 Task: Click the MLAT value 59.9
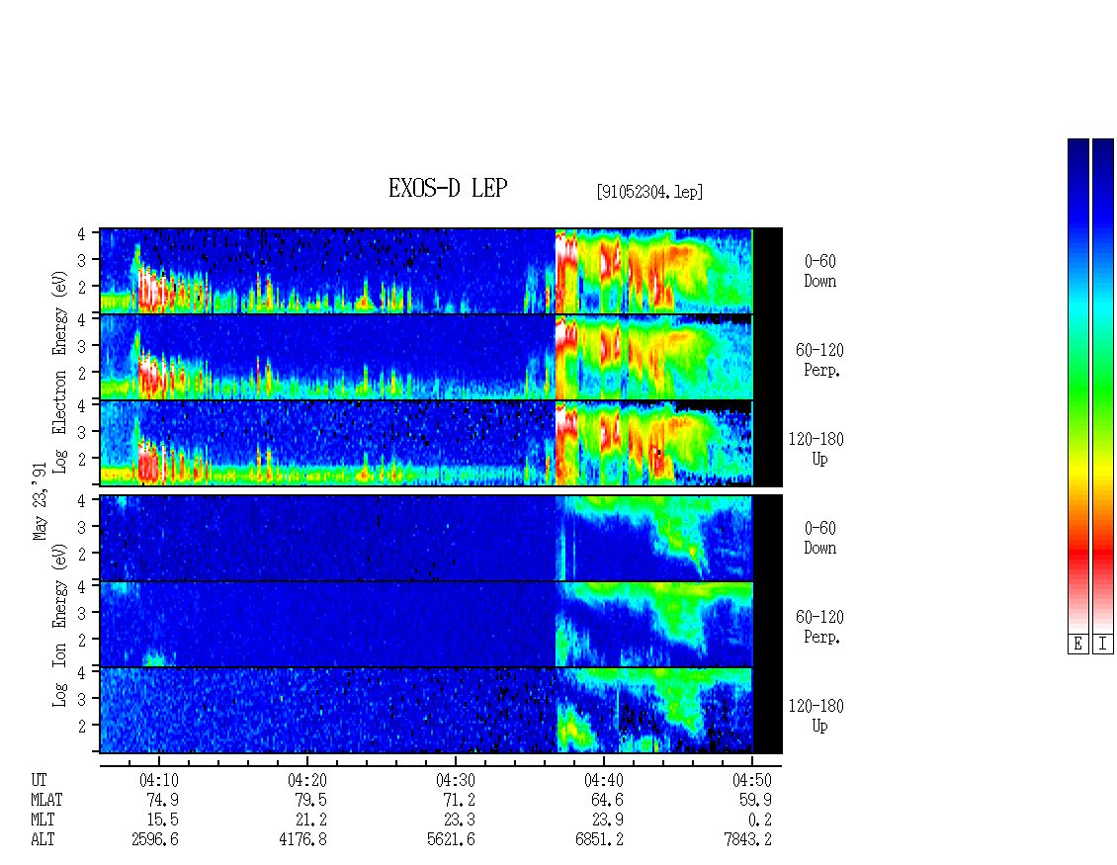tap(755, 800)
